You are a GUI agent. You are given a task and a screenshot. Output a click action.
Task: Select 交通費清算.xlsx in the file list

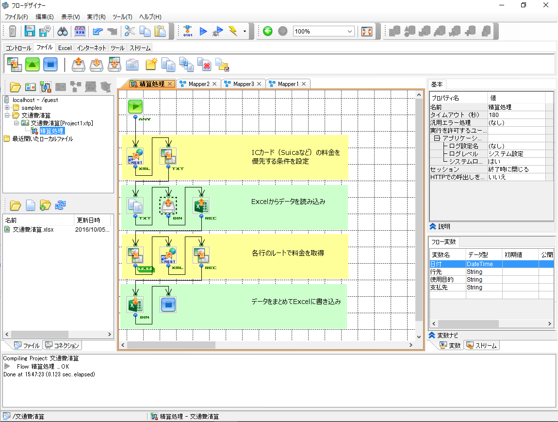33,230
